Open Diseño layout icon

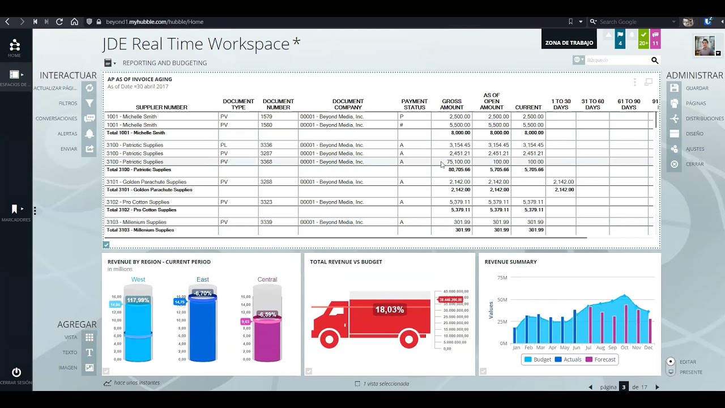674,134
